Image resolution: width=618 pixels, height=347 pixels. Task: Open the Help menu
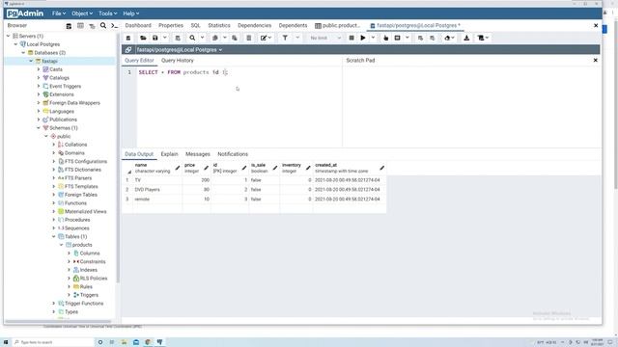(x=130, y=13)
